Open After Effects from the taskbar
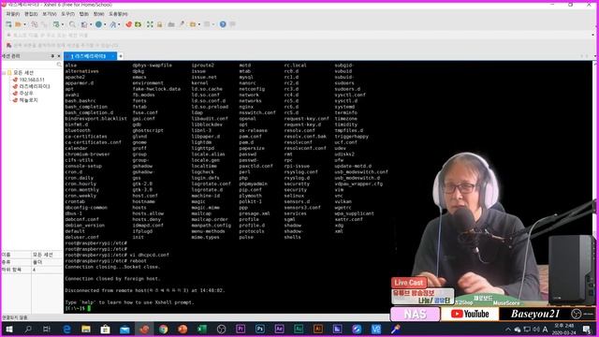Image resolution: width=599 pixels, height=337 pixels. click(279, 329)
